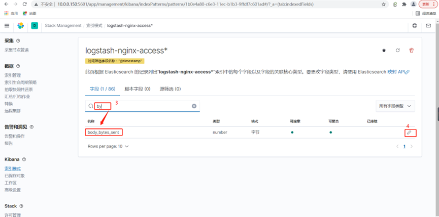Open the browser extensions puzzle icon
439x217 pixels.
click(404, 4)
